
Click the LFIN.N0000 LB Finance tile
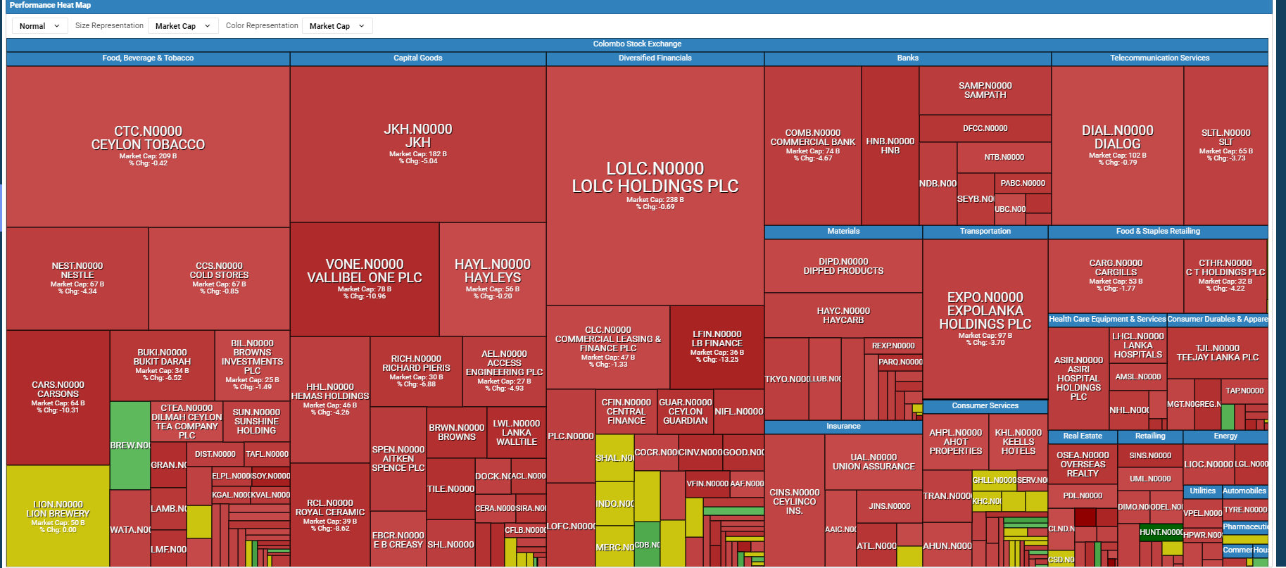click(x=717, y=347)
